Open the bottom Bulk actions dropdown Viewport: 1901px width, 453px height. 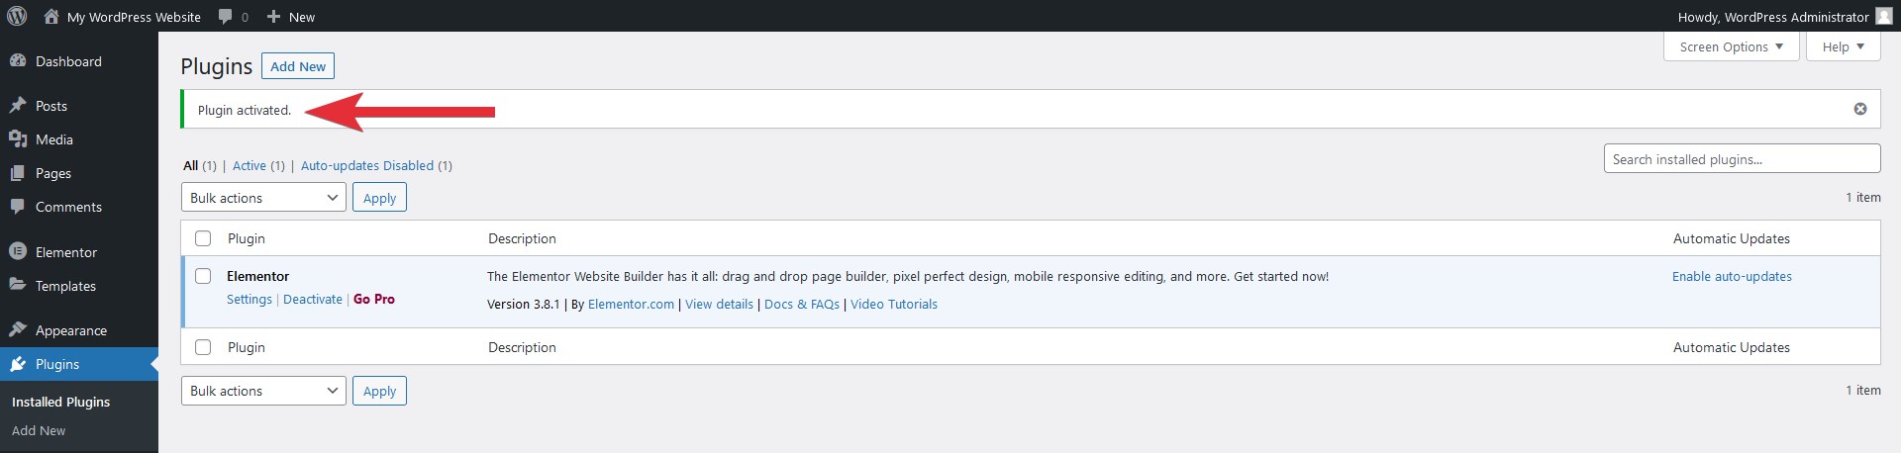coord(263,391)
